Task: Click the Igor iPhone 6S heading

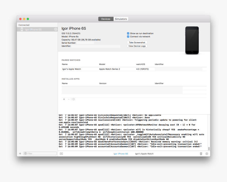Action: [74, 28]
